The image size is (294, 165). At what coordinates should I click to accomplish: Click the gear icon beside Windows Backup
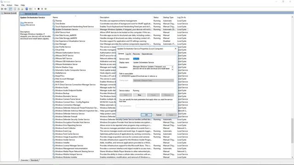point(54,93)
